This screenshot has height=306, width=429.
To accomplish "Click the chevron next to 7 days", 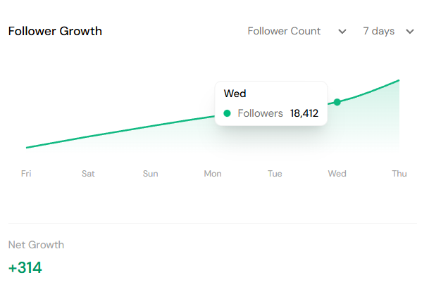I will tap(411, 32).
